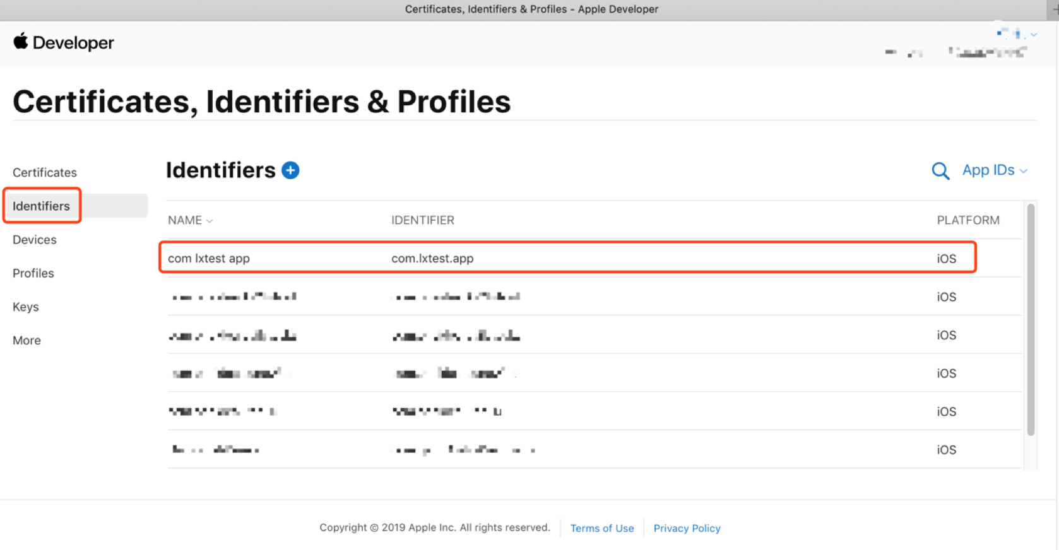Click the com.lxtest.app identifier text
This screenshot has width=1059, height=550.
432,258
